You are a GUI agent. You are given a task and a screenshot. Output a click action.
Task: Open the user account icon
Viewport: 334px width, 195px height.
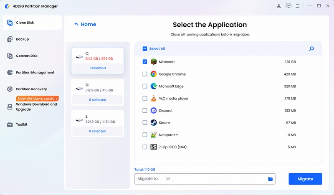tap(278, 6)
